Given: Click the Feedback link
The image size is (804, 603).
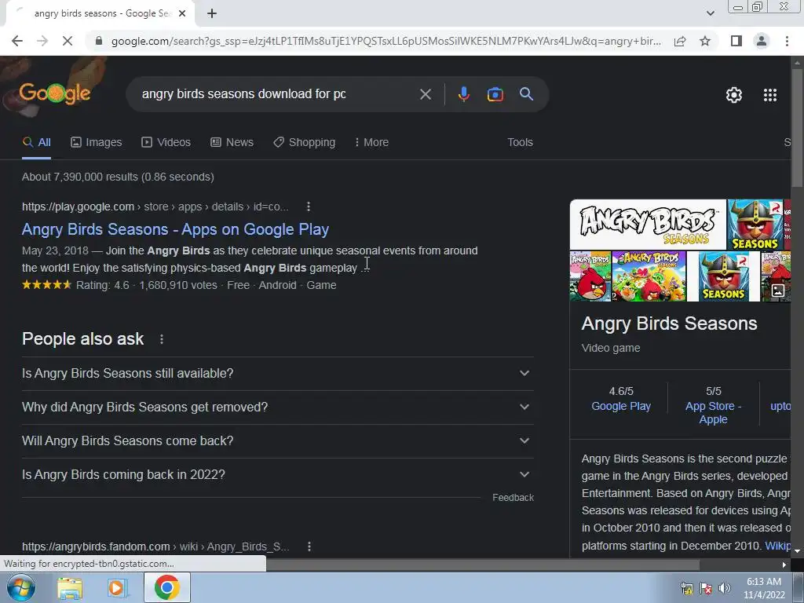Looking at the screenshot, I should click(x=513, y=498).
